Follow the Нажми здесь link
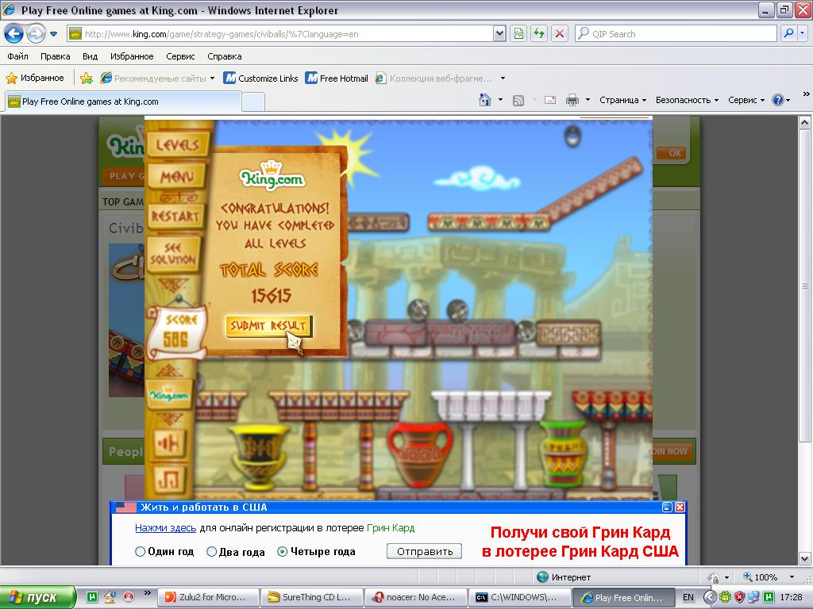The width and height of the screenshot is (813, 609). (165, 528)
